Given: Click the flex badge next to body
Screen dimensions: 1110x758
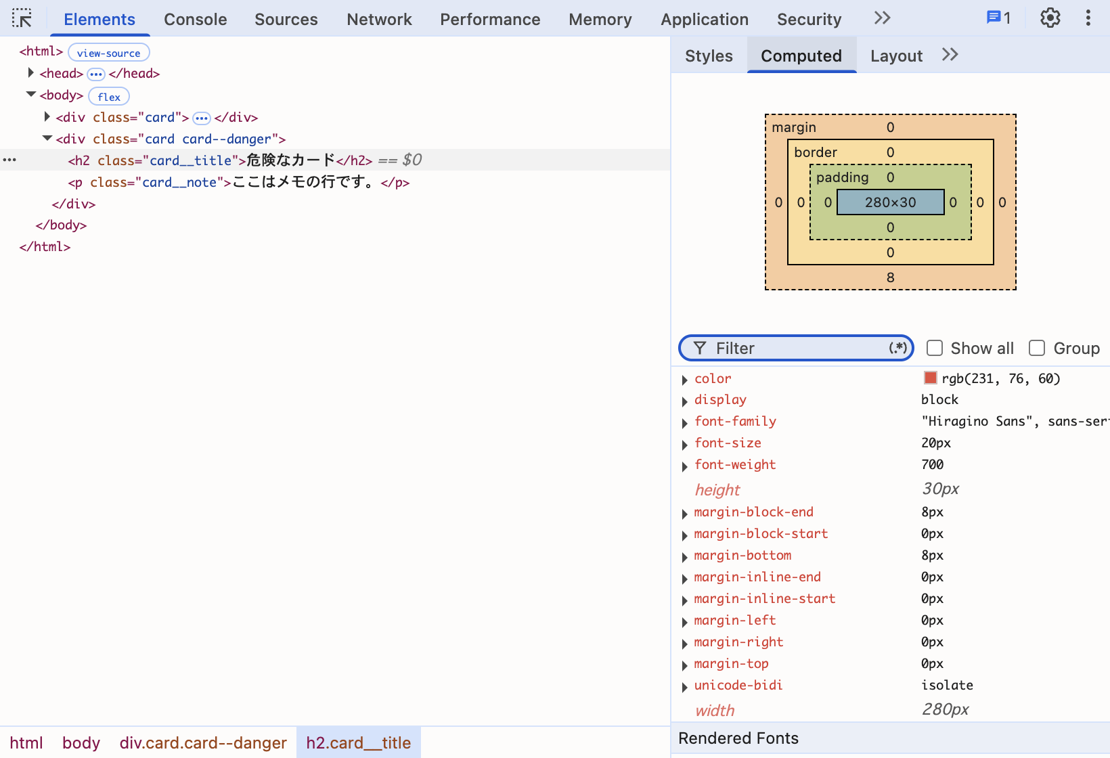Looking at the screenshot, I should pyautogui.click(x=109, y=96).
